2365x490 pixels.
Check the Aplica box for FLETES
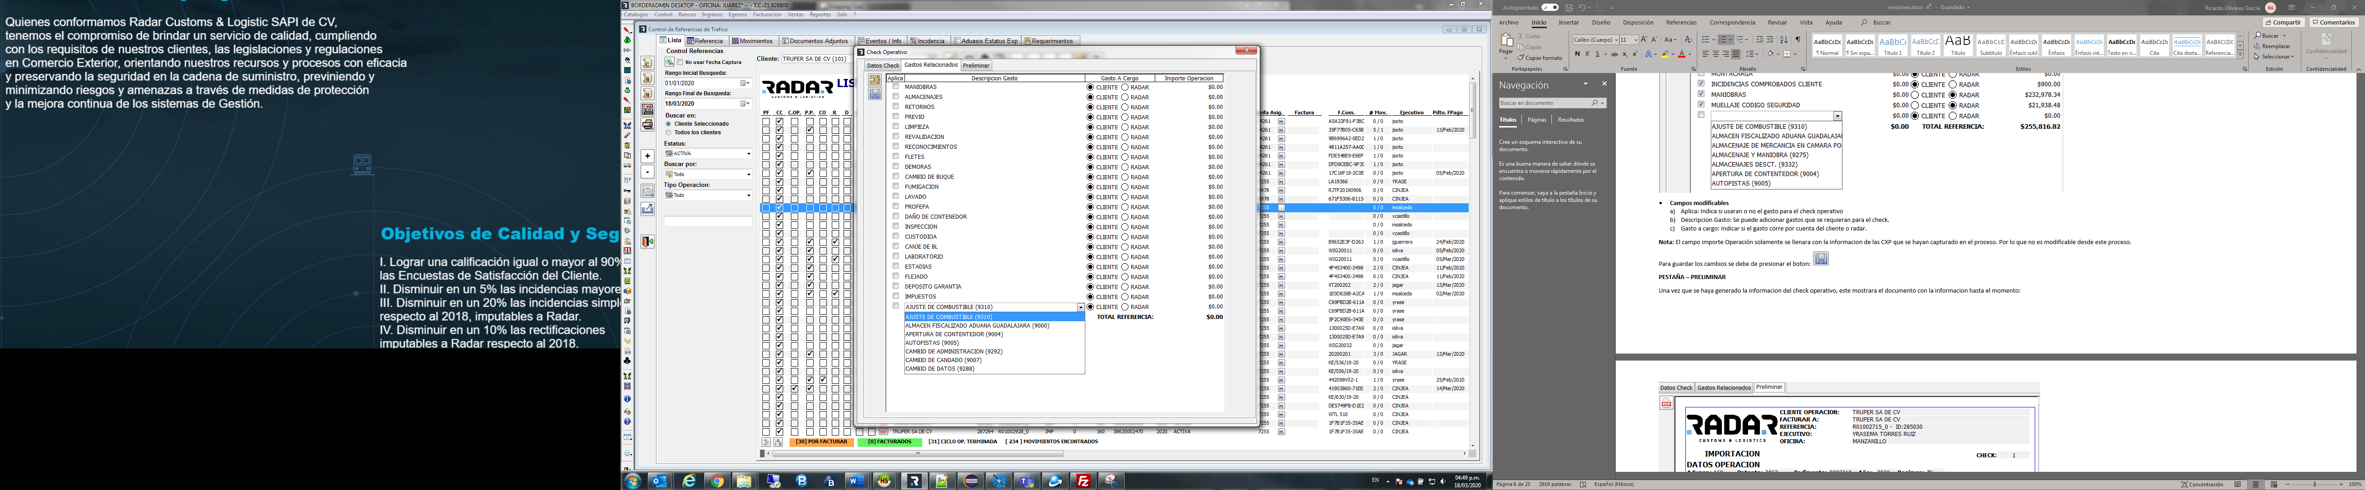tap(896, 156)
